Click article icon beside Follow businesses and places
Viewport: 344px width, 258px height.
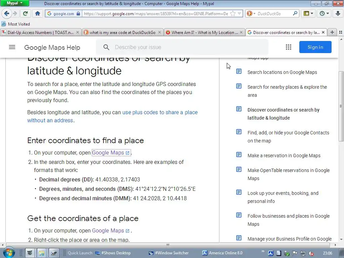[x=239, y=215]
